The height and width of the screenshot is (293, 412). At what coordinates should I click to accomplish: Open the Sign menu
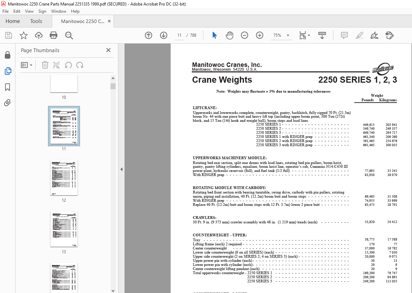(42, 11)
